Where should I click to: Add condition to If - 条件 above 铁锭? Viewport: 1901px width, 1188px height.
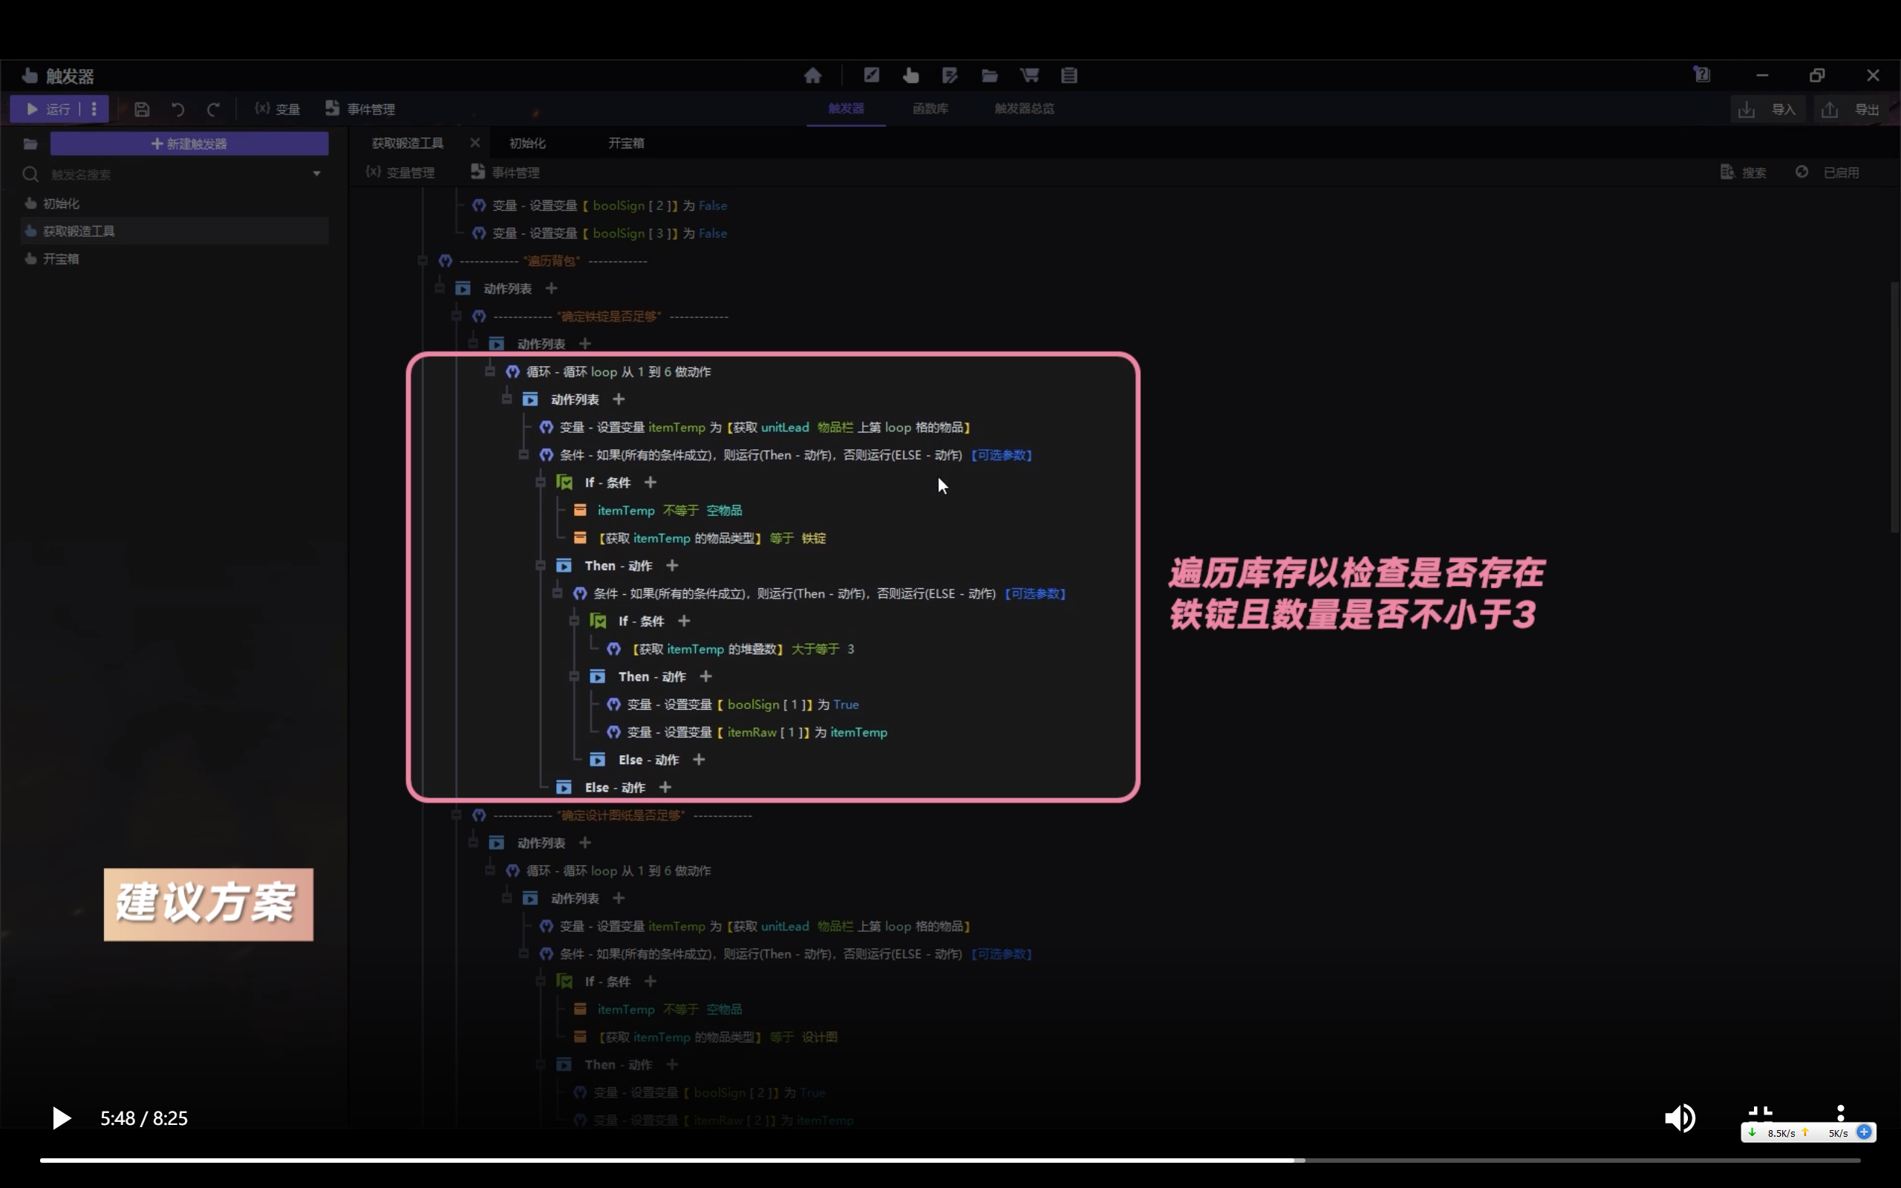650,483
